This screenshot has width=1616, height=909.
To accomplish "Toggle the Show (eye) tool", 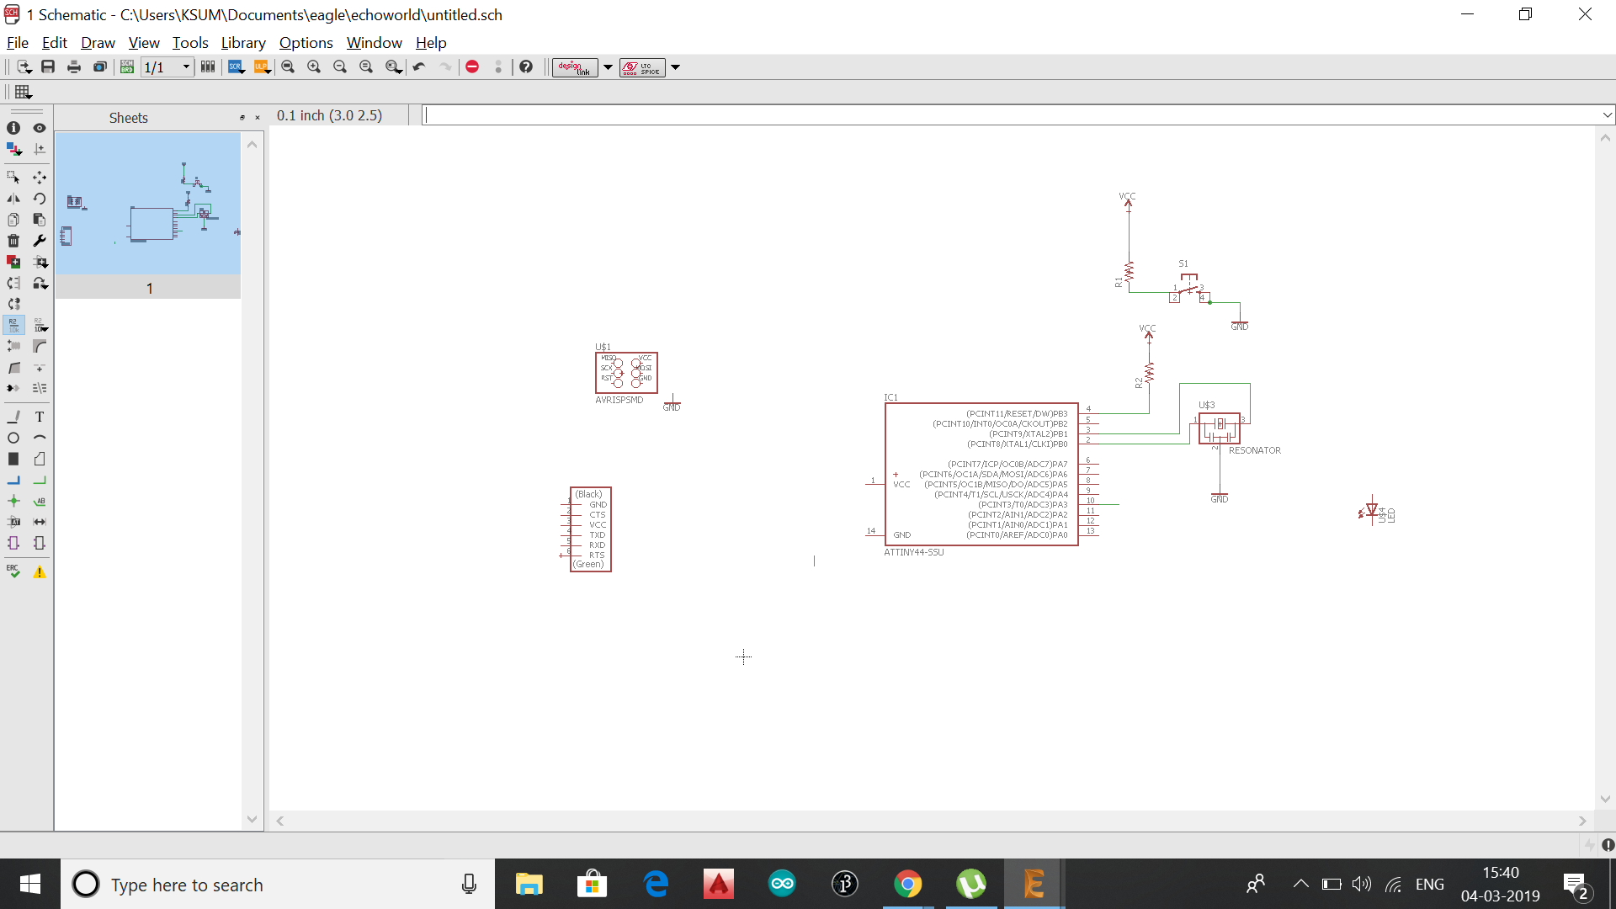I will point(40,128).
